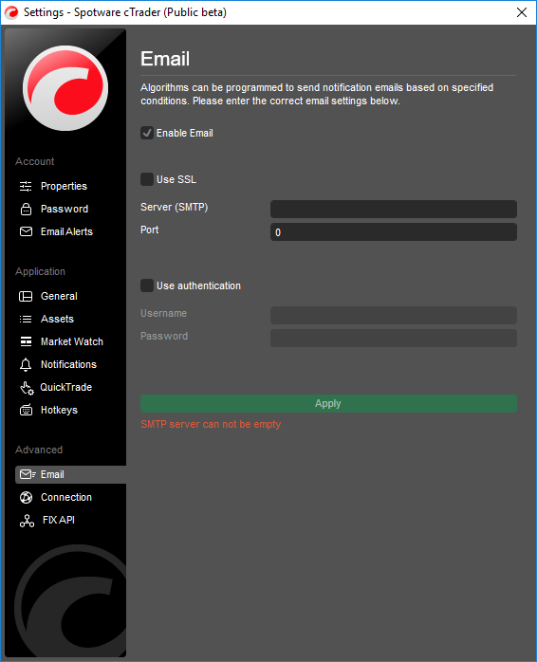Click the Properties sliders icon

pyautogui.click(x=26, y=186)
